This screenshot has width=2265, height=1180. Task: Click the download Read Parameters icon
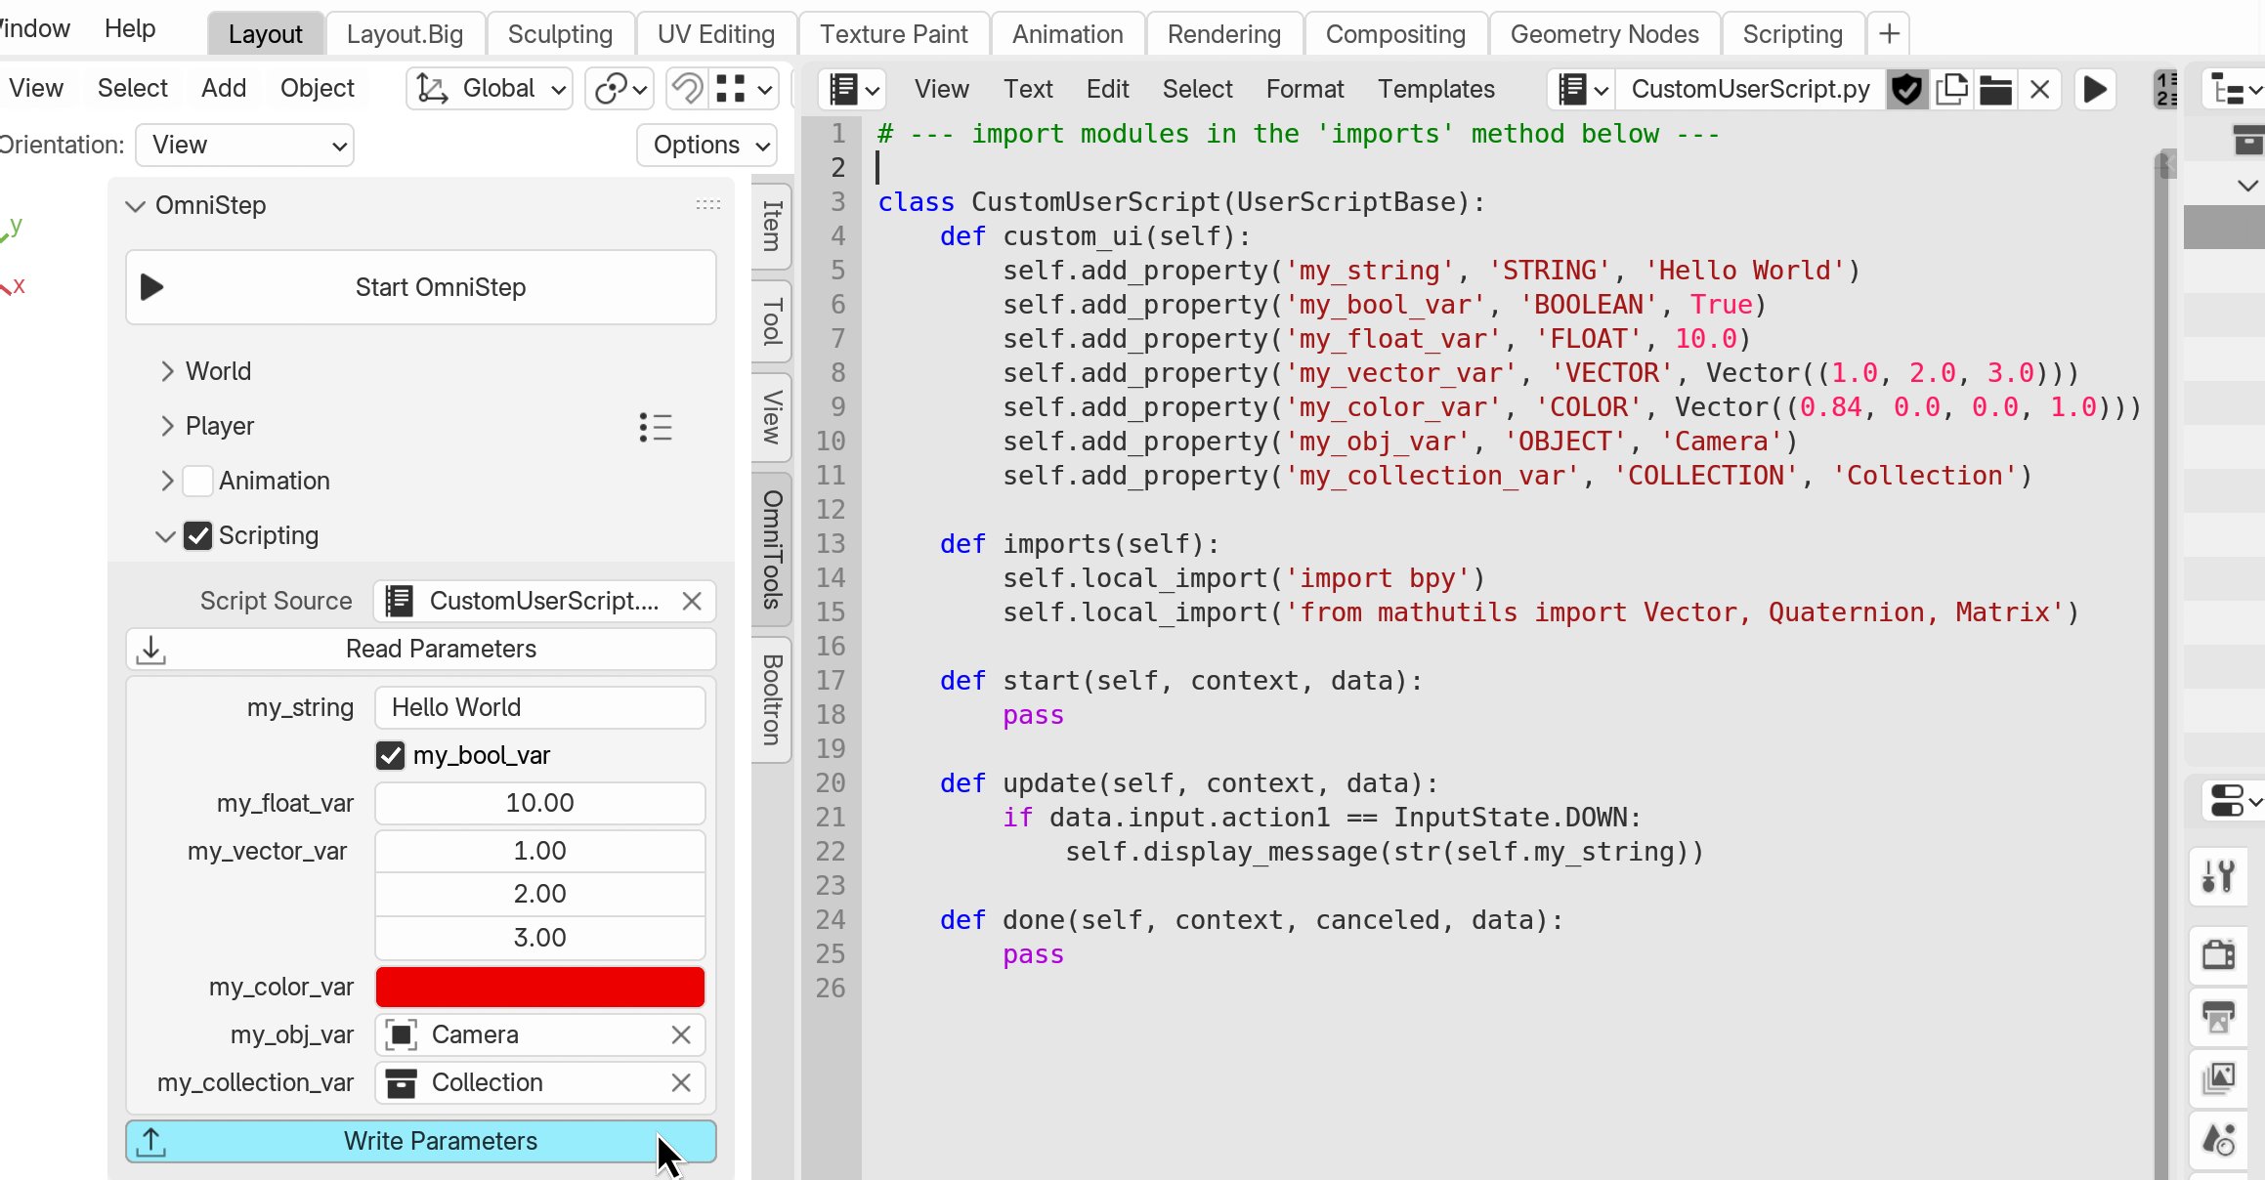[x=149, y=649]
